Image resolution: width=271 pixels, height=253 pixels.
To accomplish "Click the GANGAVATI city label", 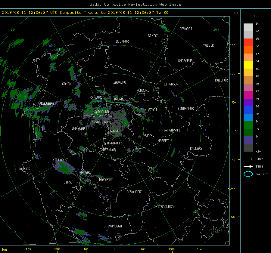I will click(x=172, y=130).
